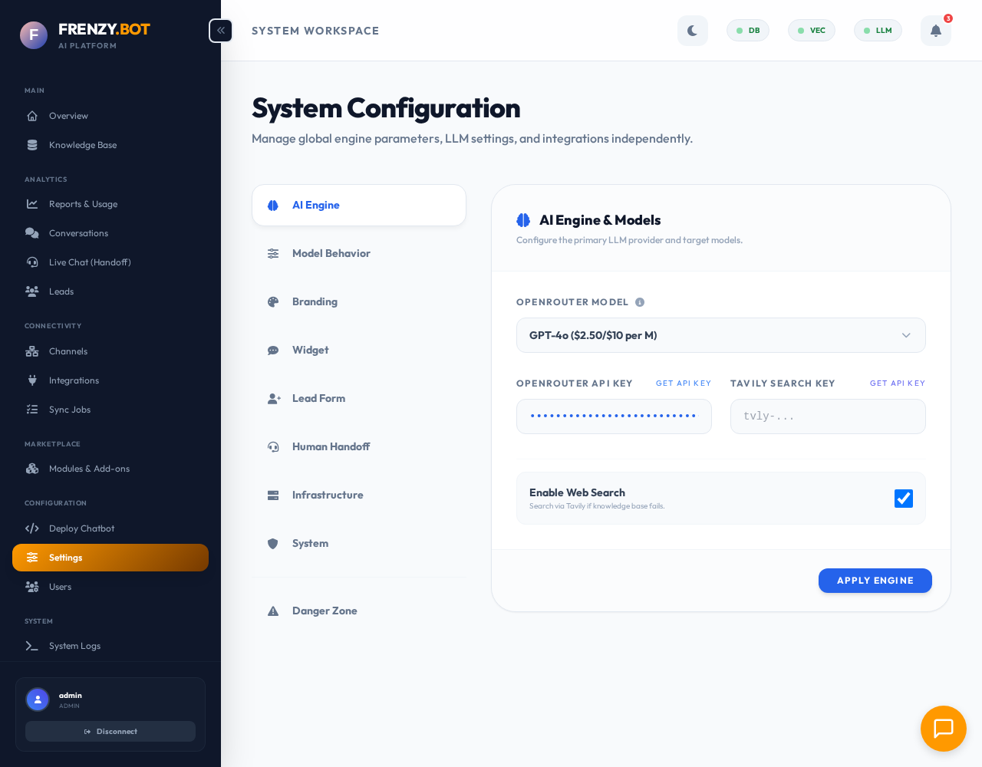Image resolution: width=982 pixels, height=767 pixels.
Task: Click the notifications bell with badge
Action: coord(935,31)
